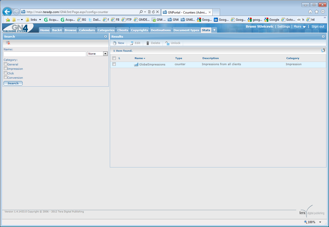Collapse the Results panel
Image resolution: width=329 pixels, height=227 pixels.
click(323, 37)
